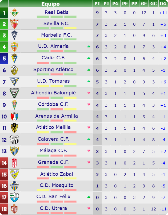Image resolution: width=168 pixels, height=215 pixels.
Task: Open the Arenas de Armilla team link
Action: tap(57, 116)
